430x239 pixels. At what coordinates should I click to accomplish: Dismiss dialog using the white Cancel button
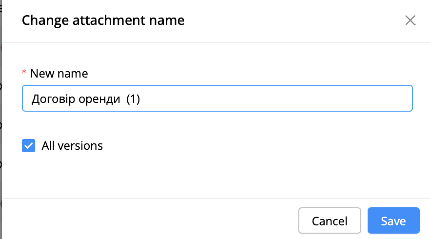(330, 220)
